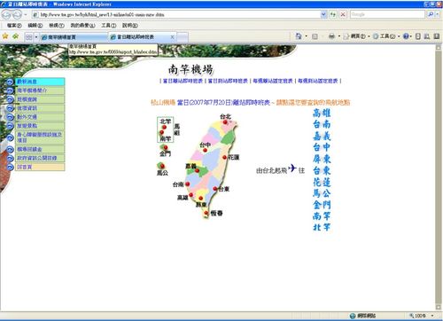Switch to the first browser tab

(x=74, y=37)
